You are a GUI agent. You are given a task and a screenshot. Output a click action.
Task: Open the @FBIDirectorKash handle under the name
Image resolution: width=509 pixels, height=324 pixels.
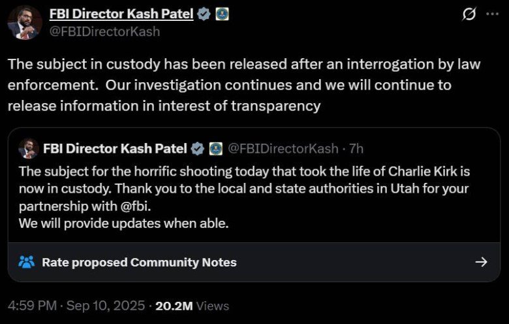(x=105, y=31)
